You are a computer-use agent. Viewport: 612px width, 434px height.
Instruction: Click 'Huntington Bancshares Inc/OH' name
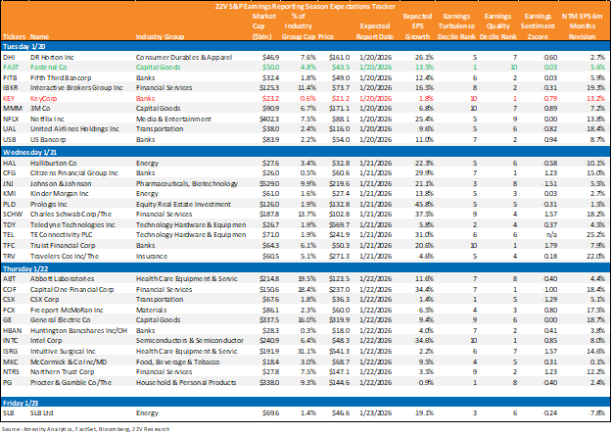(x=79, y=330)
